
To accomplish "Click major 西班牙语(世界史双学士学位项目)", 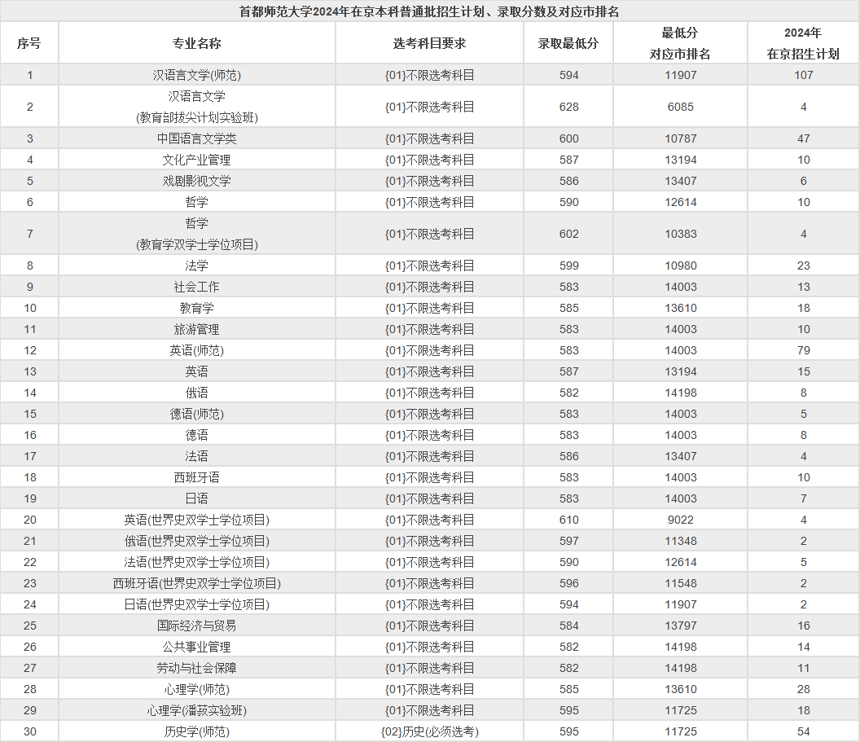I will click(197, 583).
